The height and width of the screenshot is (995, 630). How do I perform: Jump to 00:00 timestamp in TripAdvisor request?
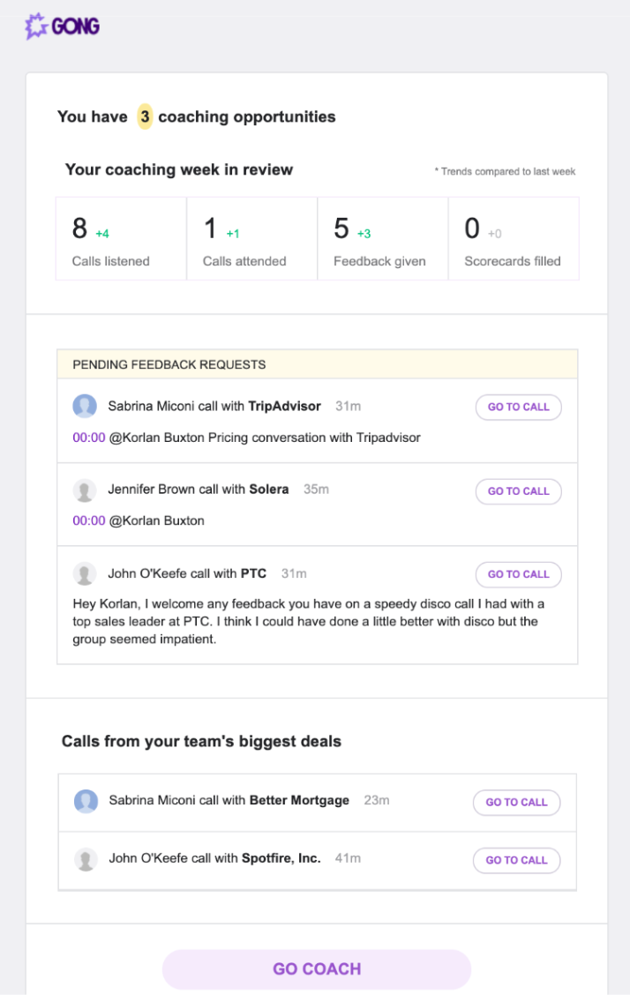click(89, 438)
